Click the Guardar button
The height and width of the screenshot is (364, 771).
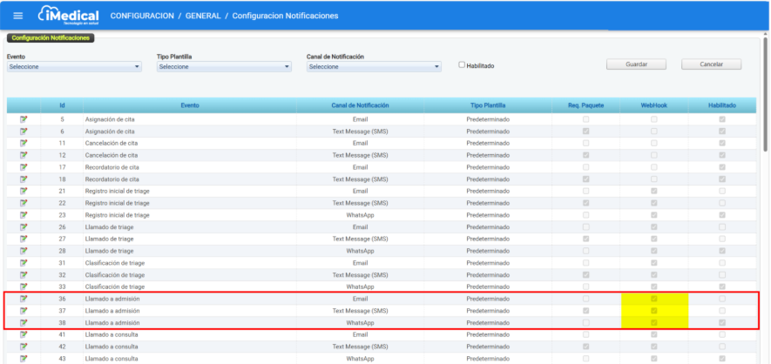(636, 64)
